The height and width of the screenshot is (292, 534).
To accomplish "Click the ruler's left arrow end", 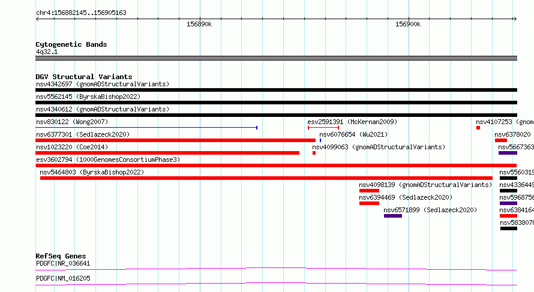I will (x=37, y=19).
